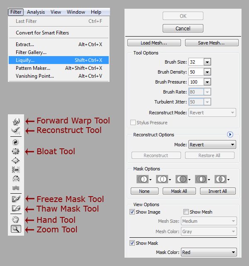
Task: Select the Freeze Mask tool icon
Action: point(16,199)
